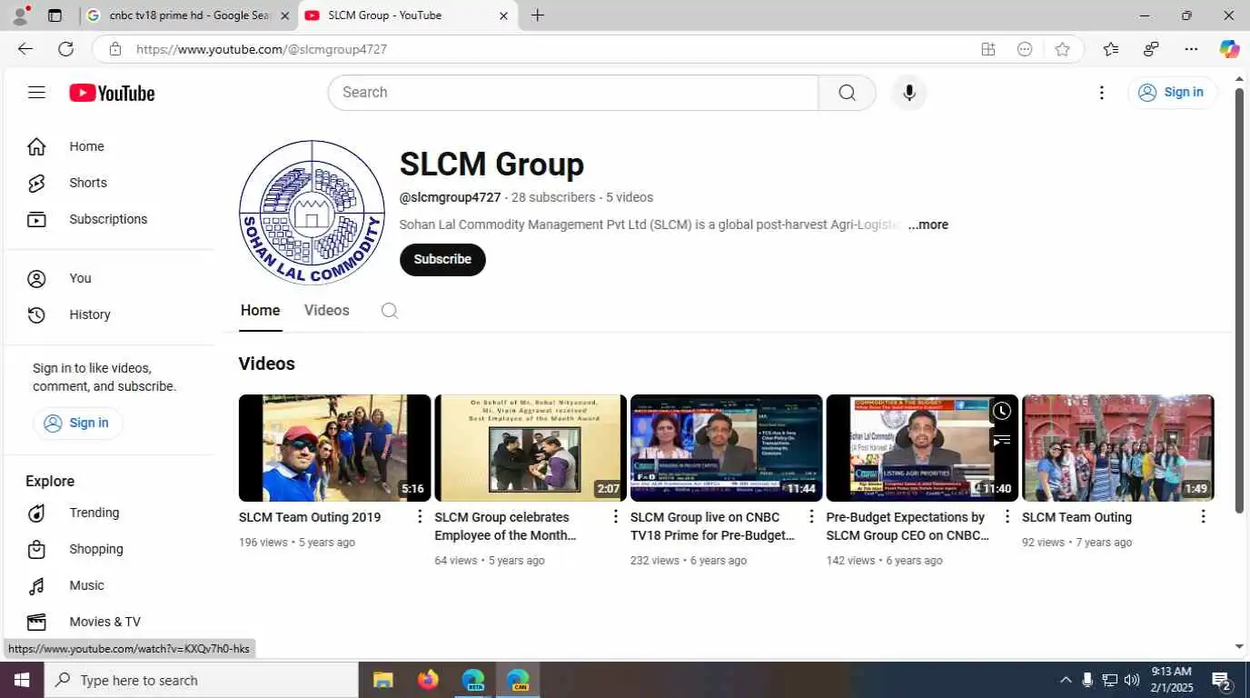Refresh the page in browser

pyautogui.click(x=65, y=49)
